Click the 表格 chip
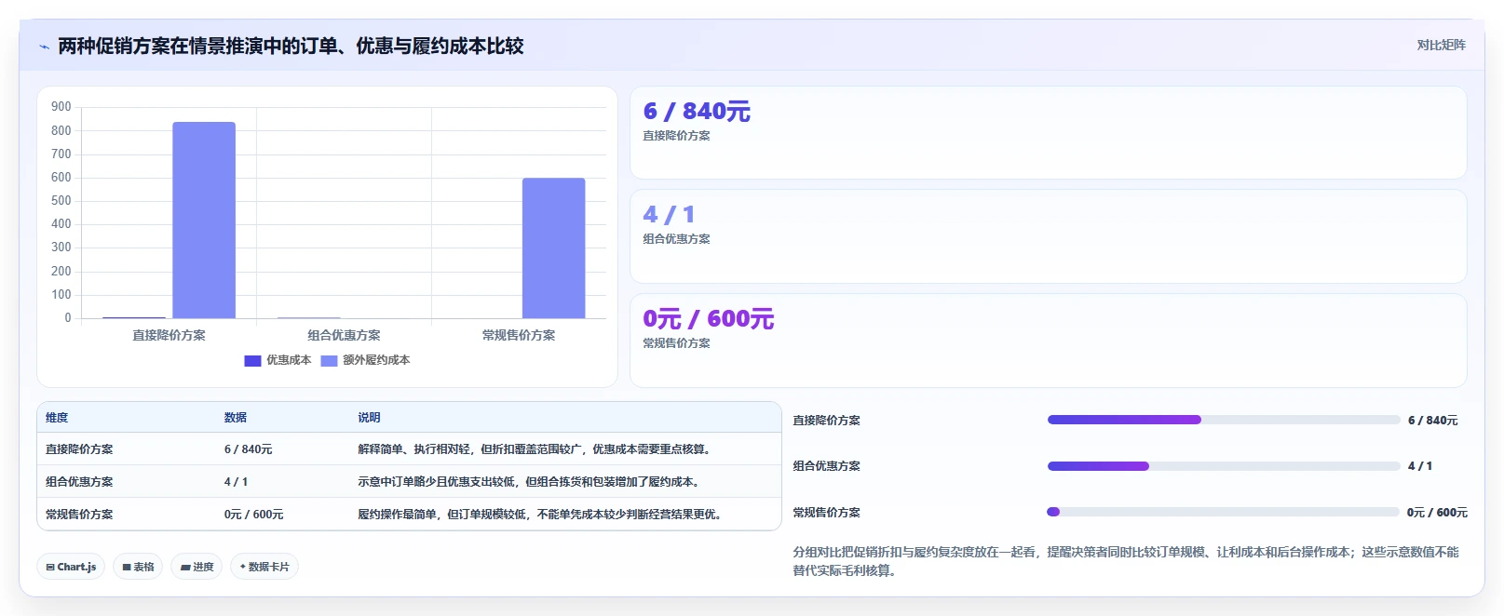The width and height of the screenshot is (1504, 616). pos(138,567)
